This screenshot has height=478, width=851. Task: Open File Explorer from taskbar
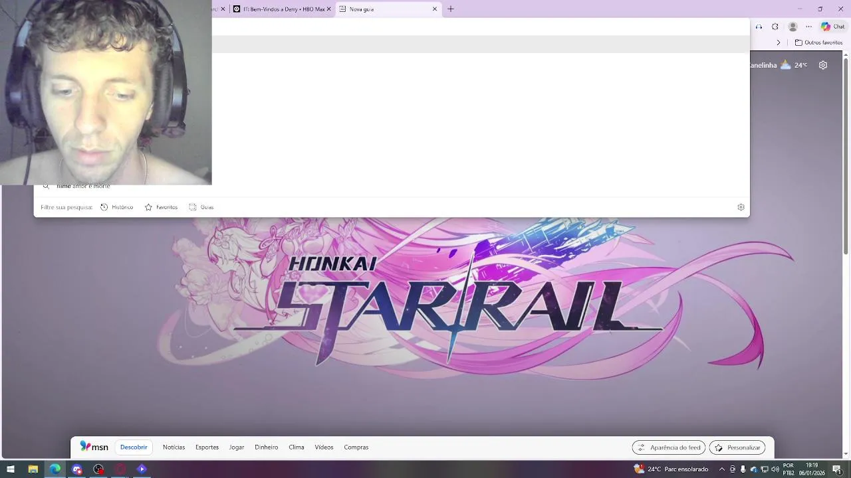(x=33, y=469)
